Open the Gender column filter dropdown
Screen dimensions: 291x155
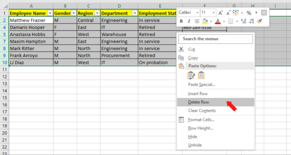74,13
